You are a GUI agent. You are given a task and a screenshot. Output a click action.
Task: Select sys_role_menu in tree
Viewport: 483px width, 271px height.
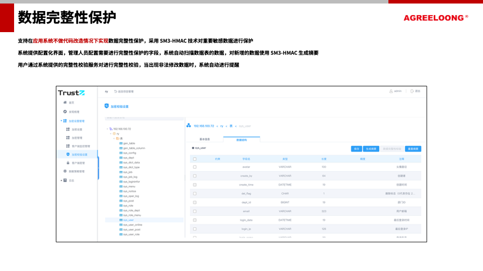coord(132,215)
